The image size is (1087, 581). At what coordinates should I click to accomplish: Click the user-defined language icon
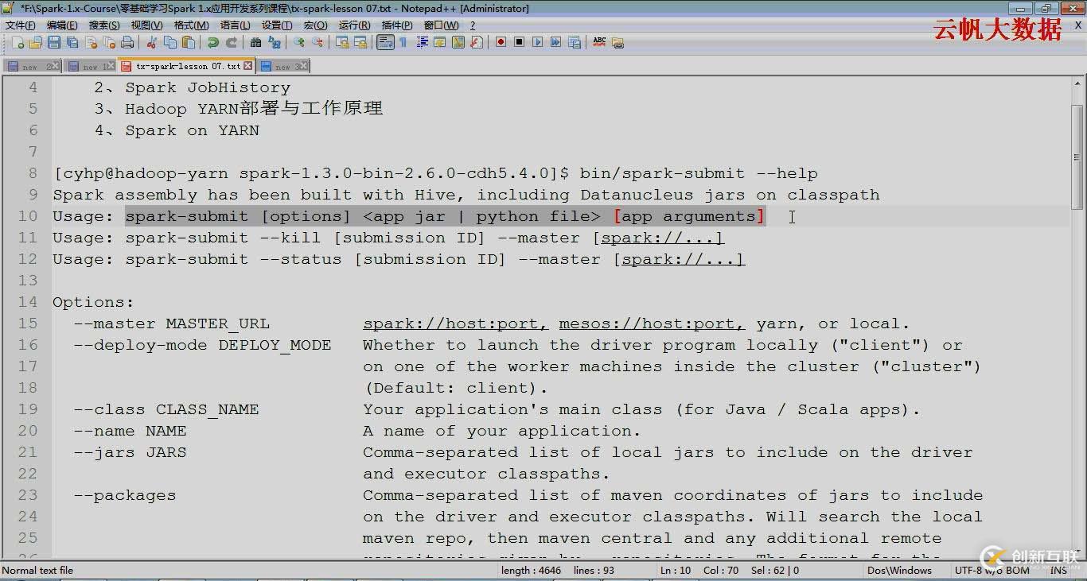tap(439, 42)
